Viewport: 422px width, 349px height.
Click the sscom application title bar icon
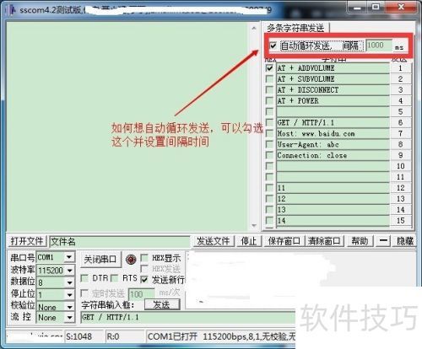(x=12, y=10)
